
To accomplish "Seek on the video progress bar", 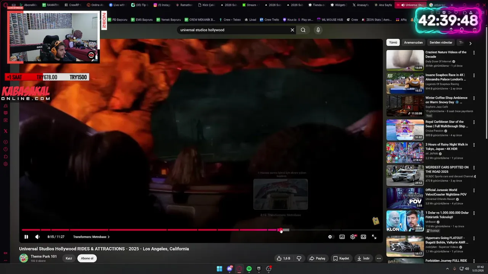I will point(201,230).
